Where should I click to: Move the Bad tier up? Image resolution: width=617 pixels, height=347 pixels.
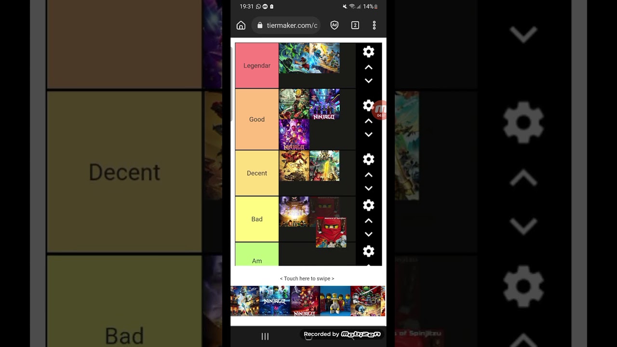(x=369, y=221)
